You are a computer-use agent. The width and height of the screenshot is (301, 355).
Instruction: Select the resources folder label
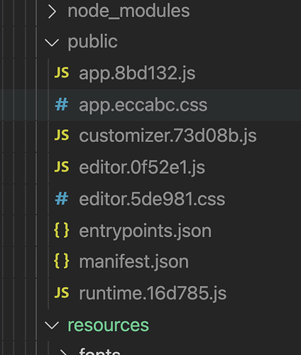coord(108,325)
